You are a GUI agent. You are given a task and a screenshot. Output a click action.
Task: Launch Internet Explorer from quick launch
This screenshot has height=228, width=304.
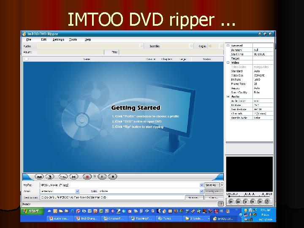point(72,211)
